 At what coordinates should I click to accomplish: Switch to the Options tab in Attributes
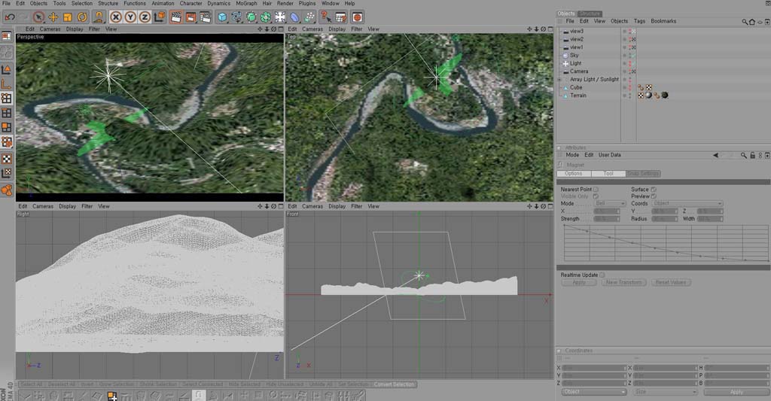click(574, 174)
